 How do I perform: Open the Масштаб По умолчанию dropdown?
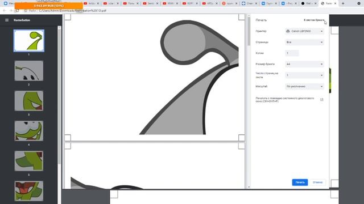[304, 86]
